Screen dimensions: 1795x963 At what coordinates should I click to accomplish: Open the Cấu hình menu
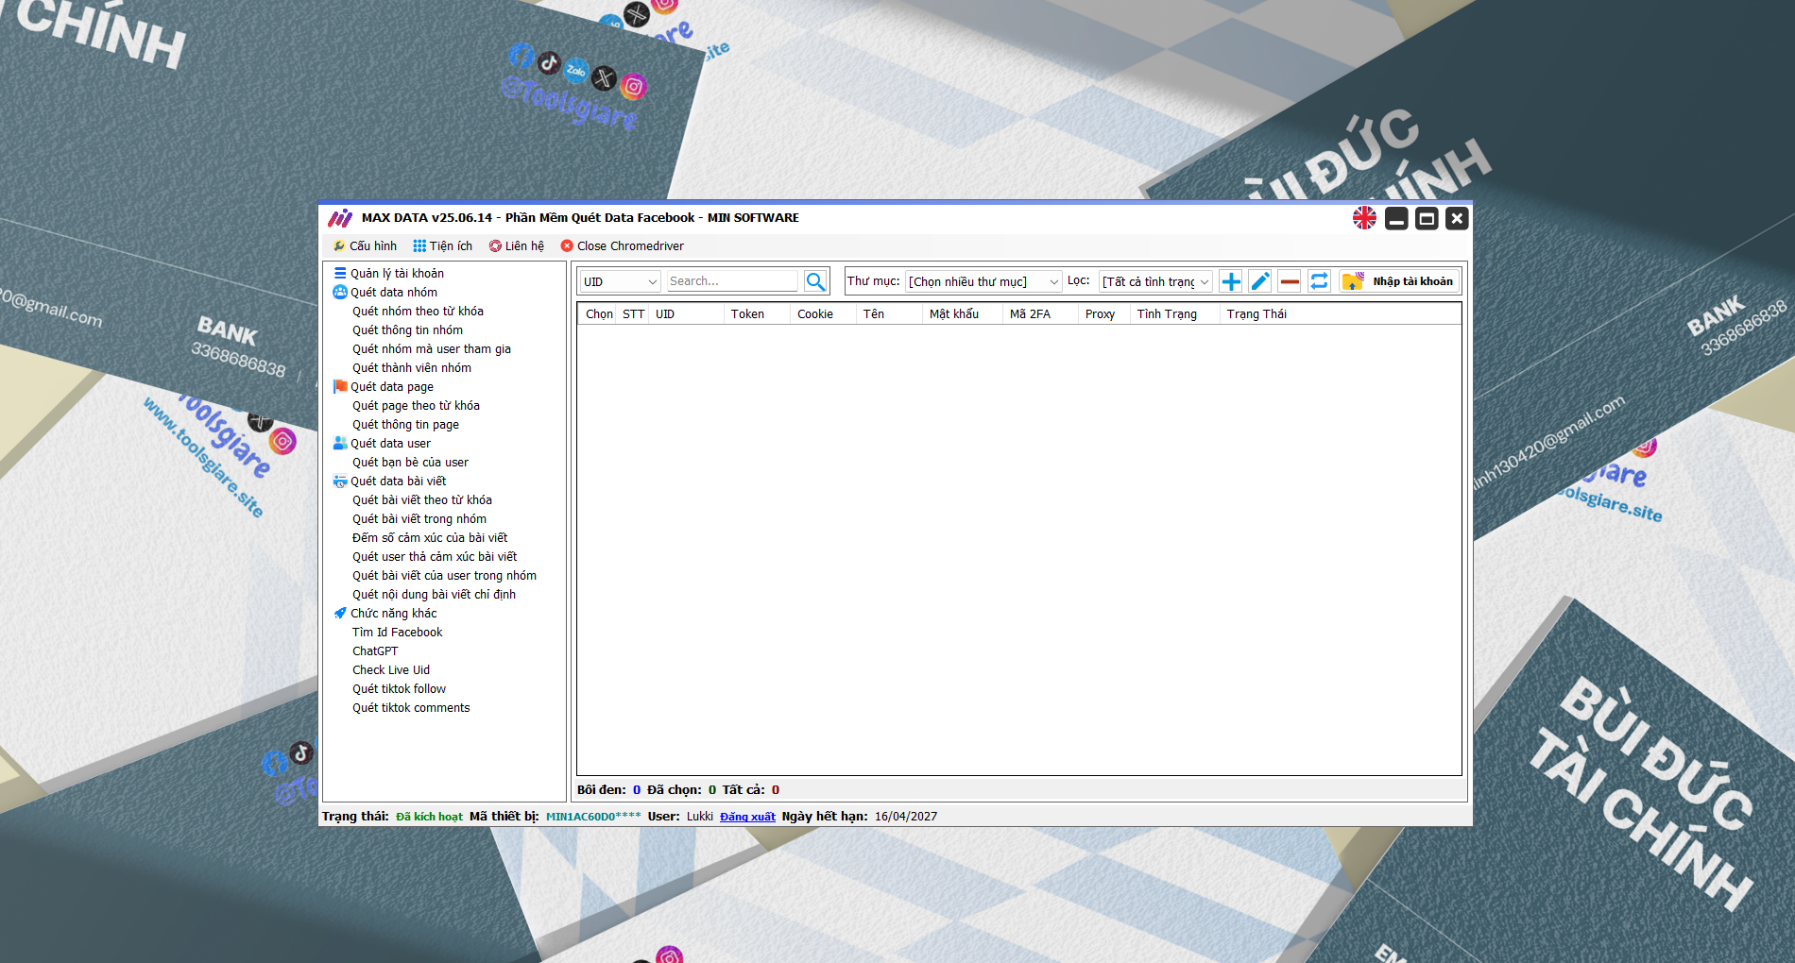coord(365,245)
